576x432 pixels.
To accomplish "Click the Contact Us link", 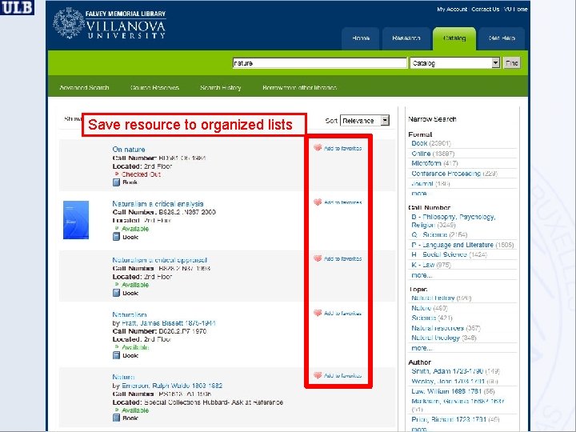I will click(486, 9).
